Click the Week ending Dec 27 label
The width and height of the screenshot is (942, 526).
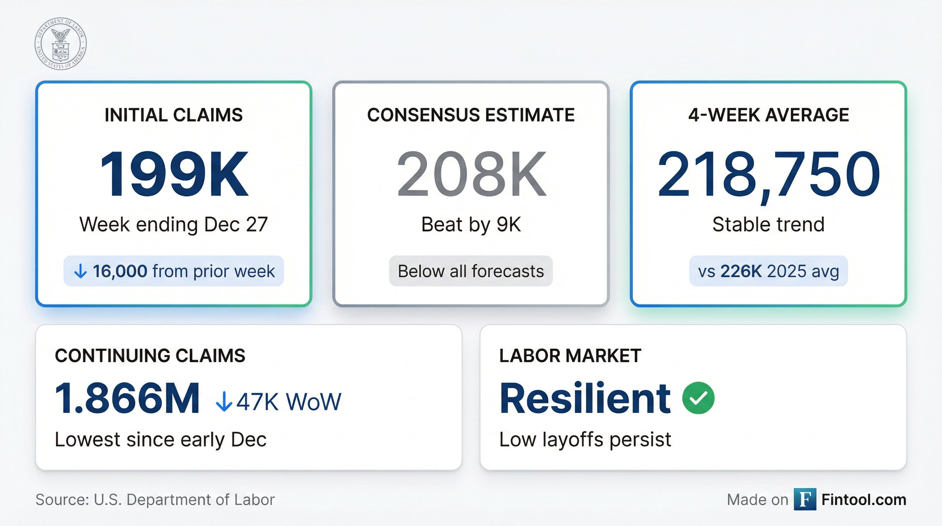click(x=173, y=224)
